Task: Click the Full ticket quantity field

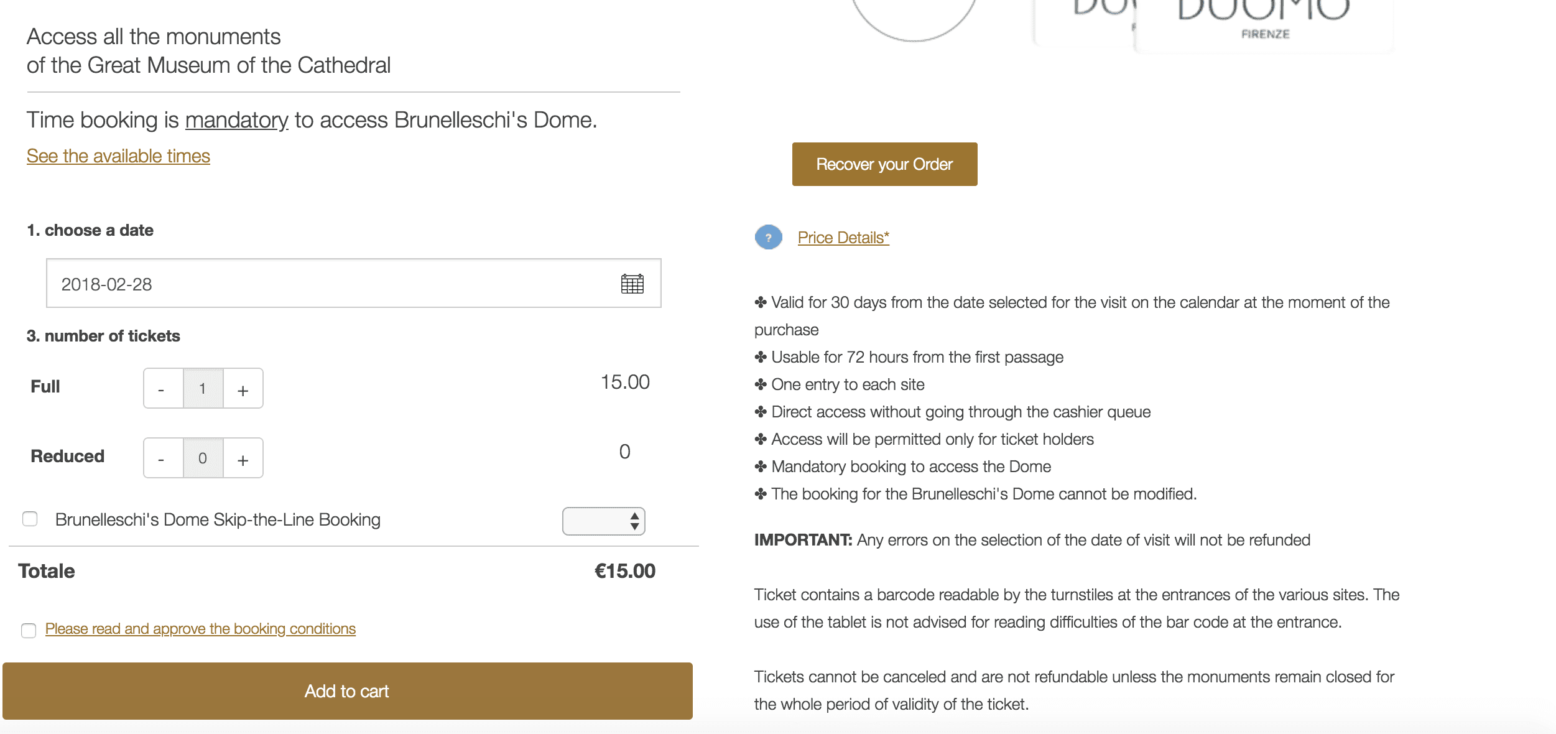Action: tap(203, 389)
